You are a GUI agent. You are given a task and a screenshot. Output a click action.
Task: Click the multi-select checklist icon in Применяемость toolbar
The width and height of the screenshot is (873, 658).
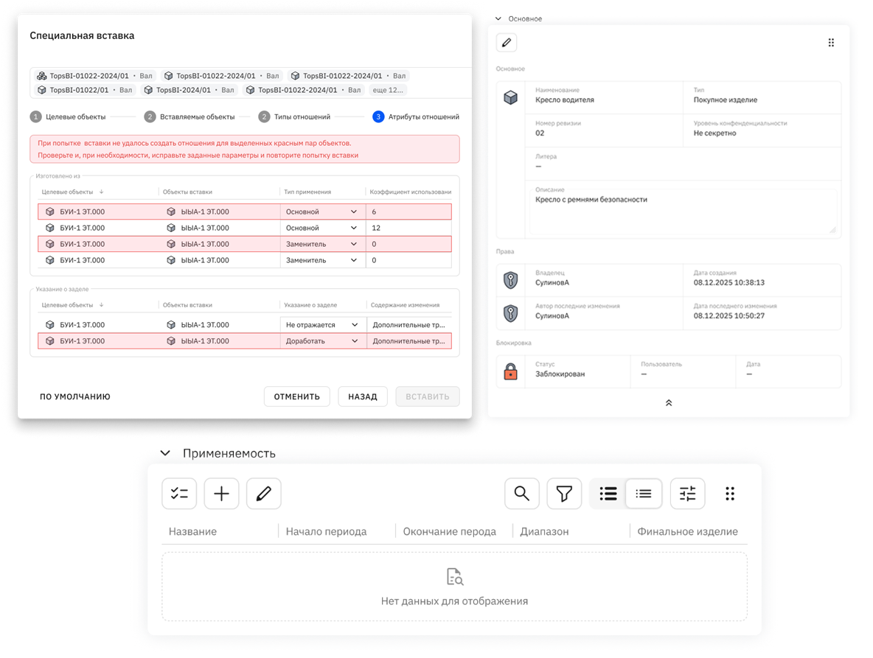(179, 494)
